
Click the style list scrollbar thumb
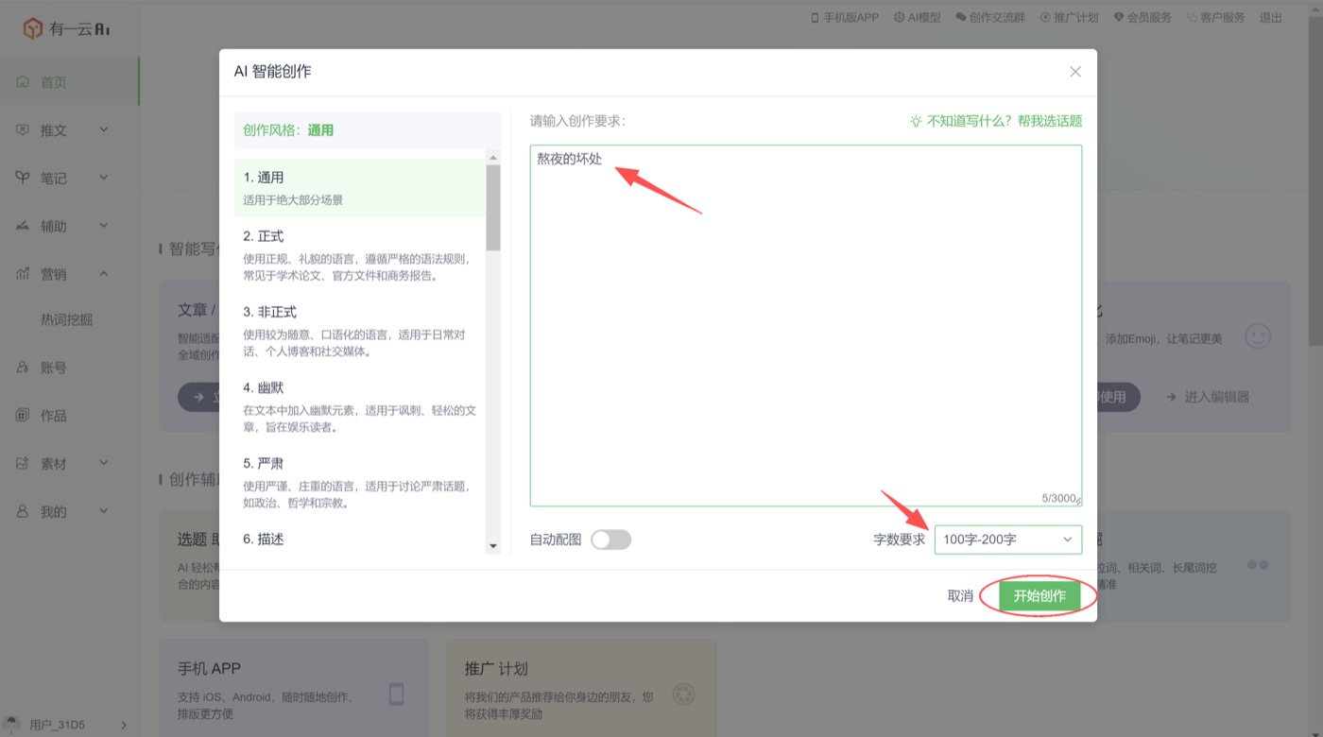[492, 208]
